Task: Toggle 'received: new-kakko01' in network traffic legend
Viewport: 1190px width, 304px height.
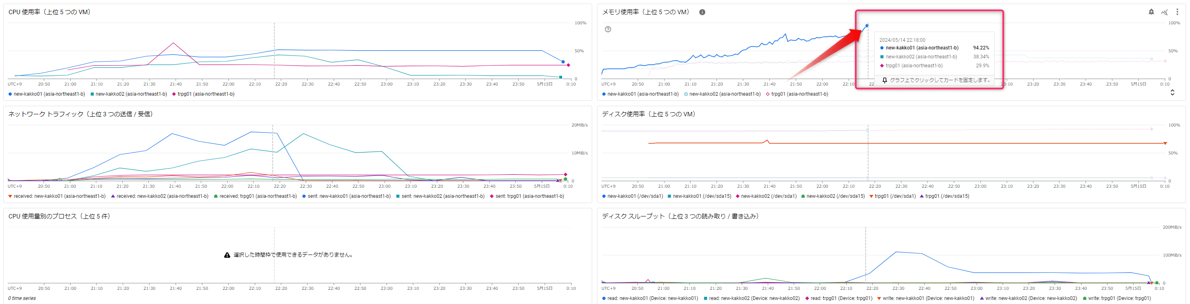Action: [57, 196]
